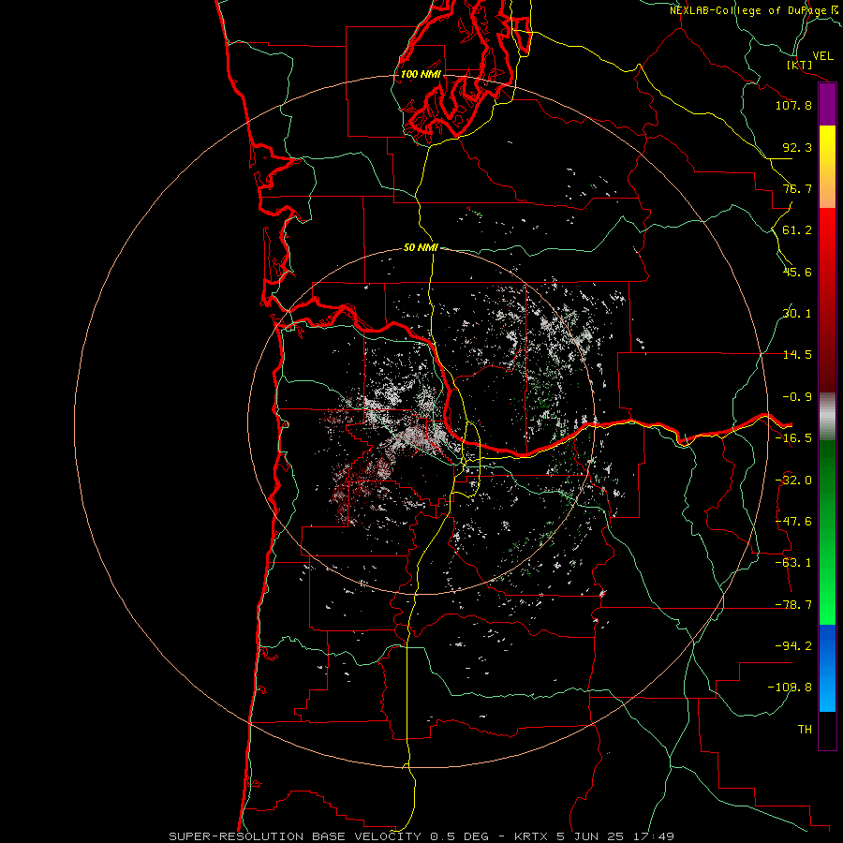
Task: Click the 61.2 legend value
Action: click(x=797, y=230)
